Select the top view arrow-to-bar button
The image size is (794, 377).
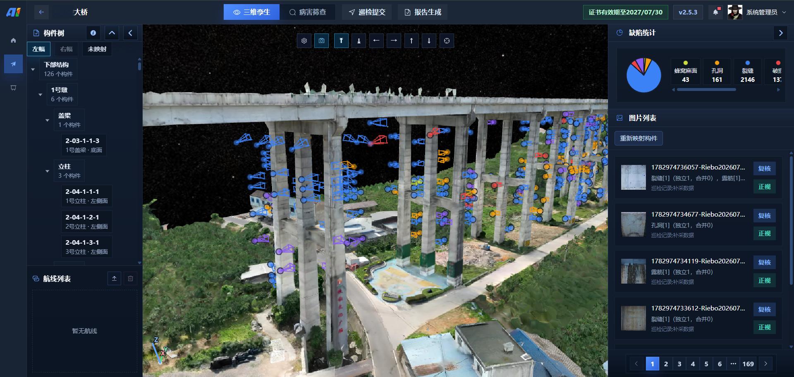(341, 41)
